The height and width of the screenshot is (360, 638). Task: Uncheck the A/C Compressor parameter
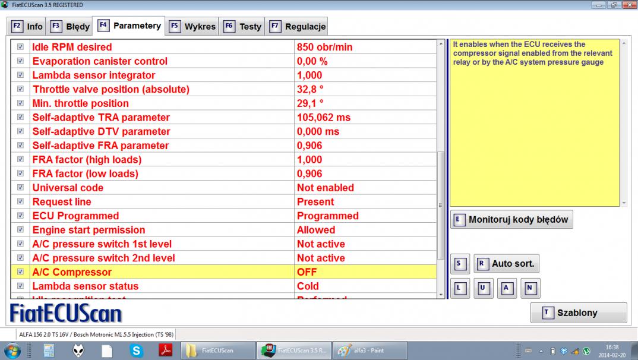(x=21, y=272)
